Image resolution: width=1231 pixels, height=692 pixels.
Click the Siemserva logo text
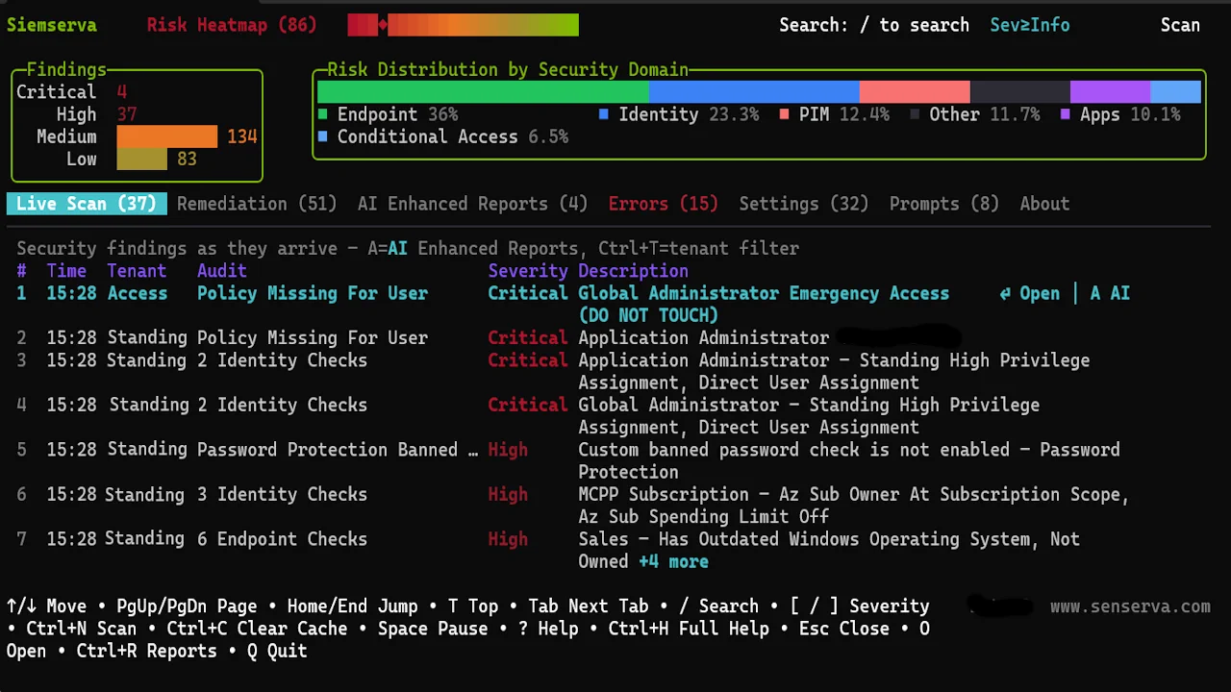(x=52, y=24)
